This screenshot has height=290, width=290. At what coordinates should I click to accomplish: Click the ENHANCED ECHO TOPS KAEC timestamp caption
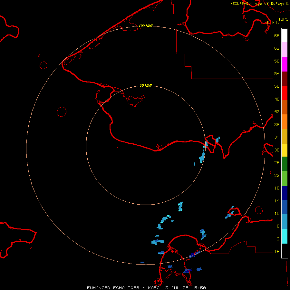[146, 288]
